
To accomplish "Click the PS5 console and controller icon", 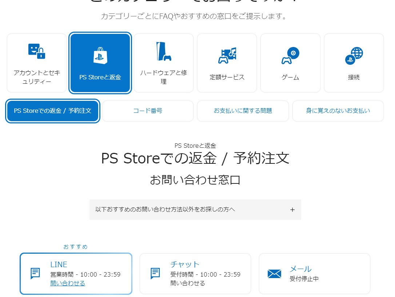I will pos(163,51).
